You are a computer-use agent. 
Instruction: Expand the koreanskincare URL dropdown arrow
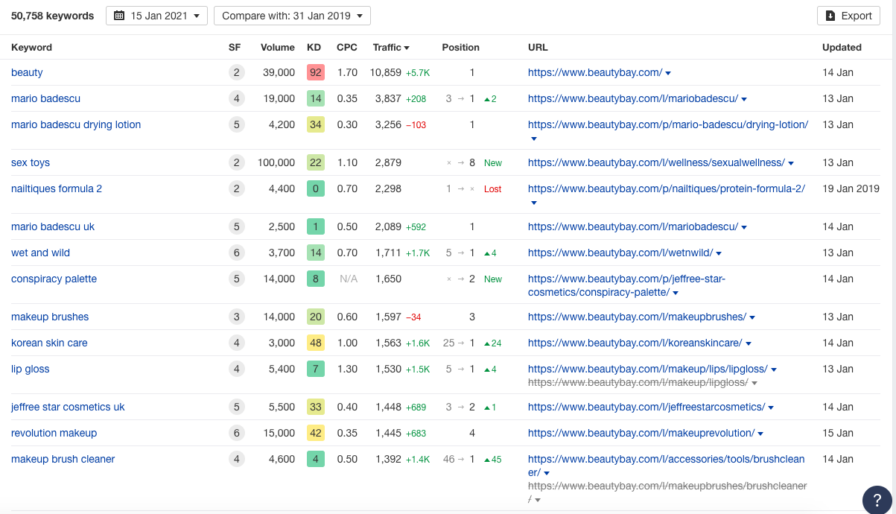point(749,343)
